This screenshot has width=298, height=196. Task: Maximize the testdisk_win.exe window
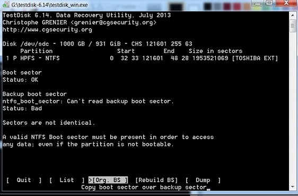[269, 3]
